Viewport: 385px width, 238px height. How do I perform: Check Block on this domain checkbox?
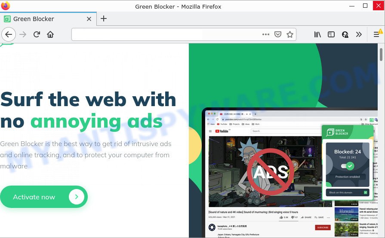point(365,192)
